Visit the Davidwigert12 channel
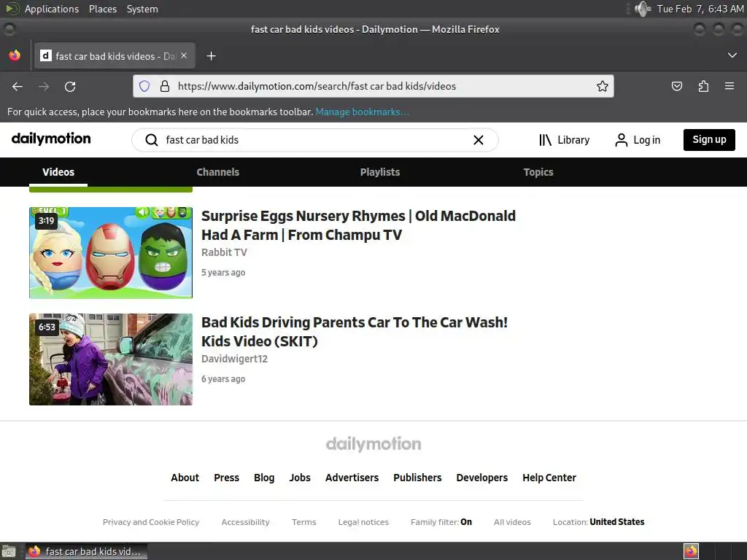 point(234,359)
